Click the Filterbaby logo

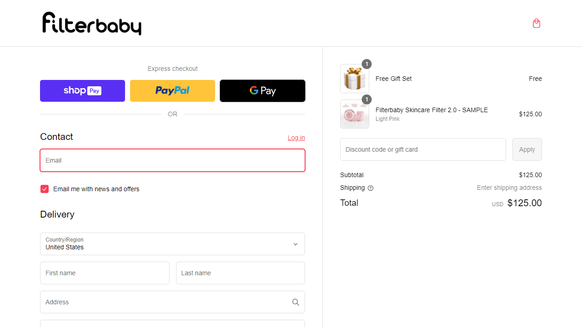click(92, 24)
